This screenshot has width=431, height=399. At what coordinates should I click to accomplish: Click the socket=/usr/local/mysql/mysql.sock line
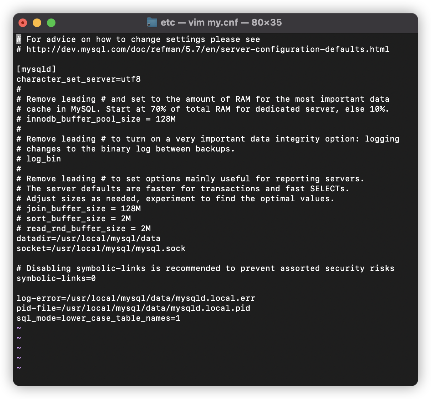coord(101,248)
